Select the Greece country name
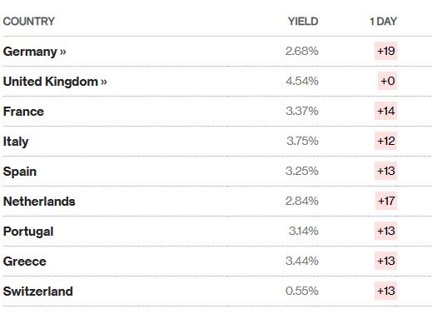Screen dimensions: 432x329 25,262
